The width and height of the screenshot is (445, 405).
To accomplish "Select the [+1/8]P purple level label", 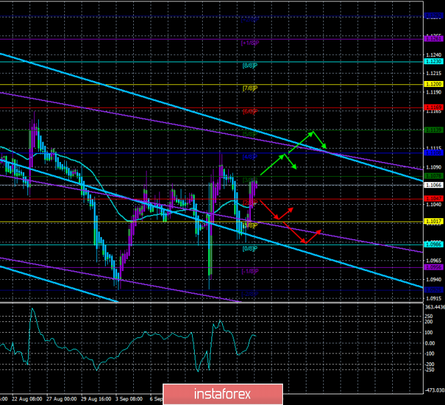I will click(250, 43).
